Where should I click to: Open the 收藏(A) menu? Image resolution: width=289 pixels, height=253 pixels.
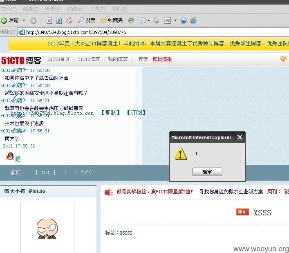75,9
